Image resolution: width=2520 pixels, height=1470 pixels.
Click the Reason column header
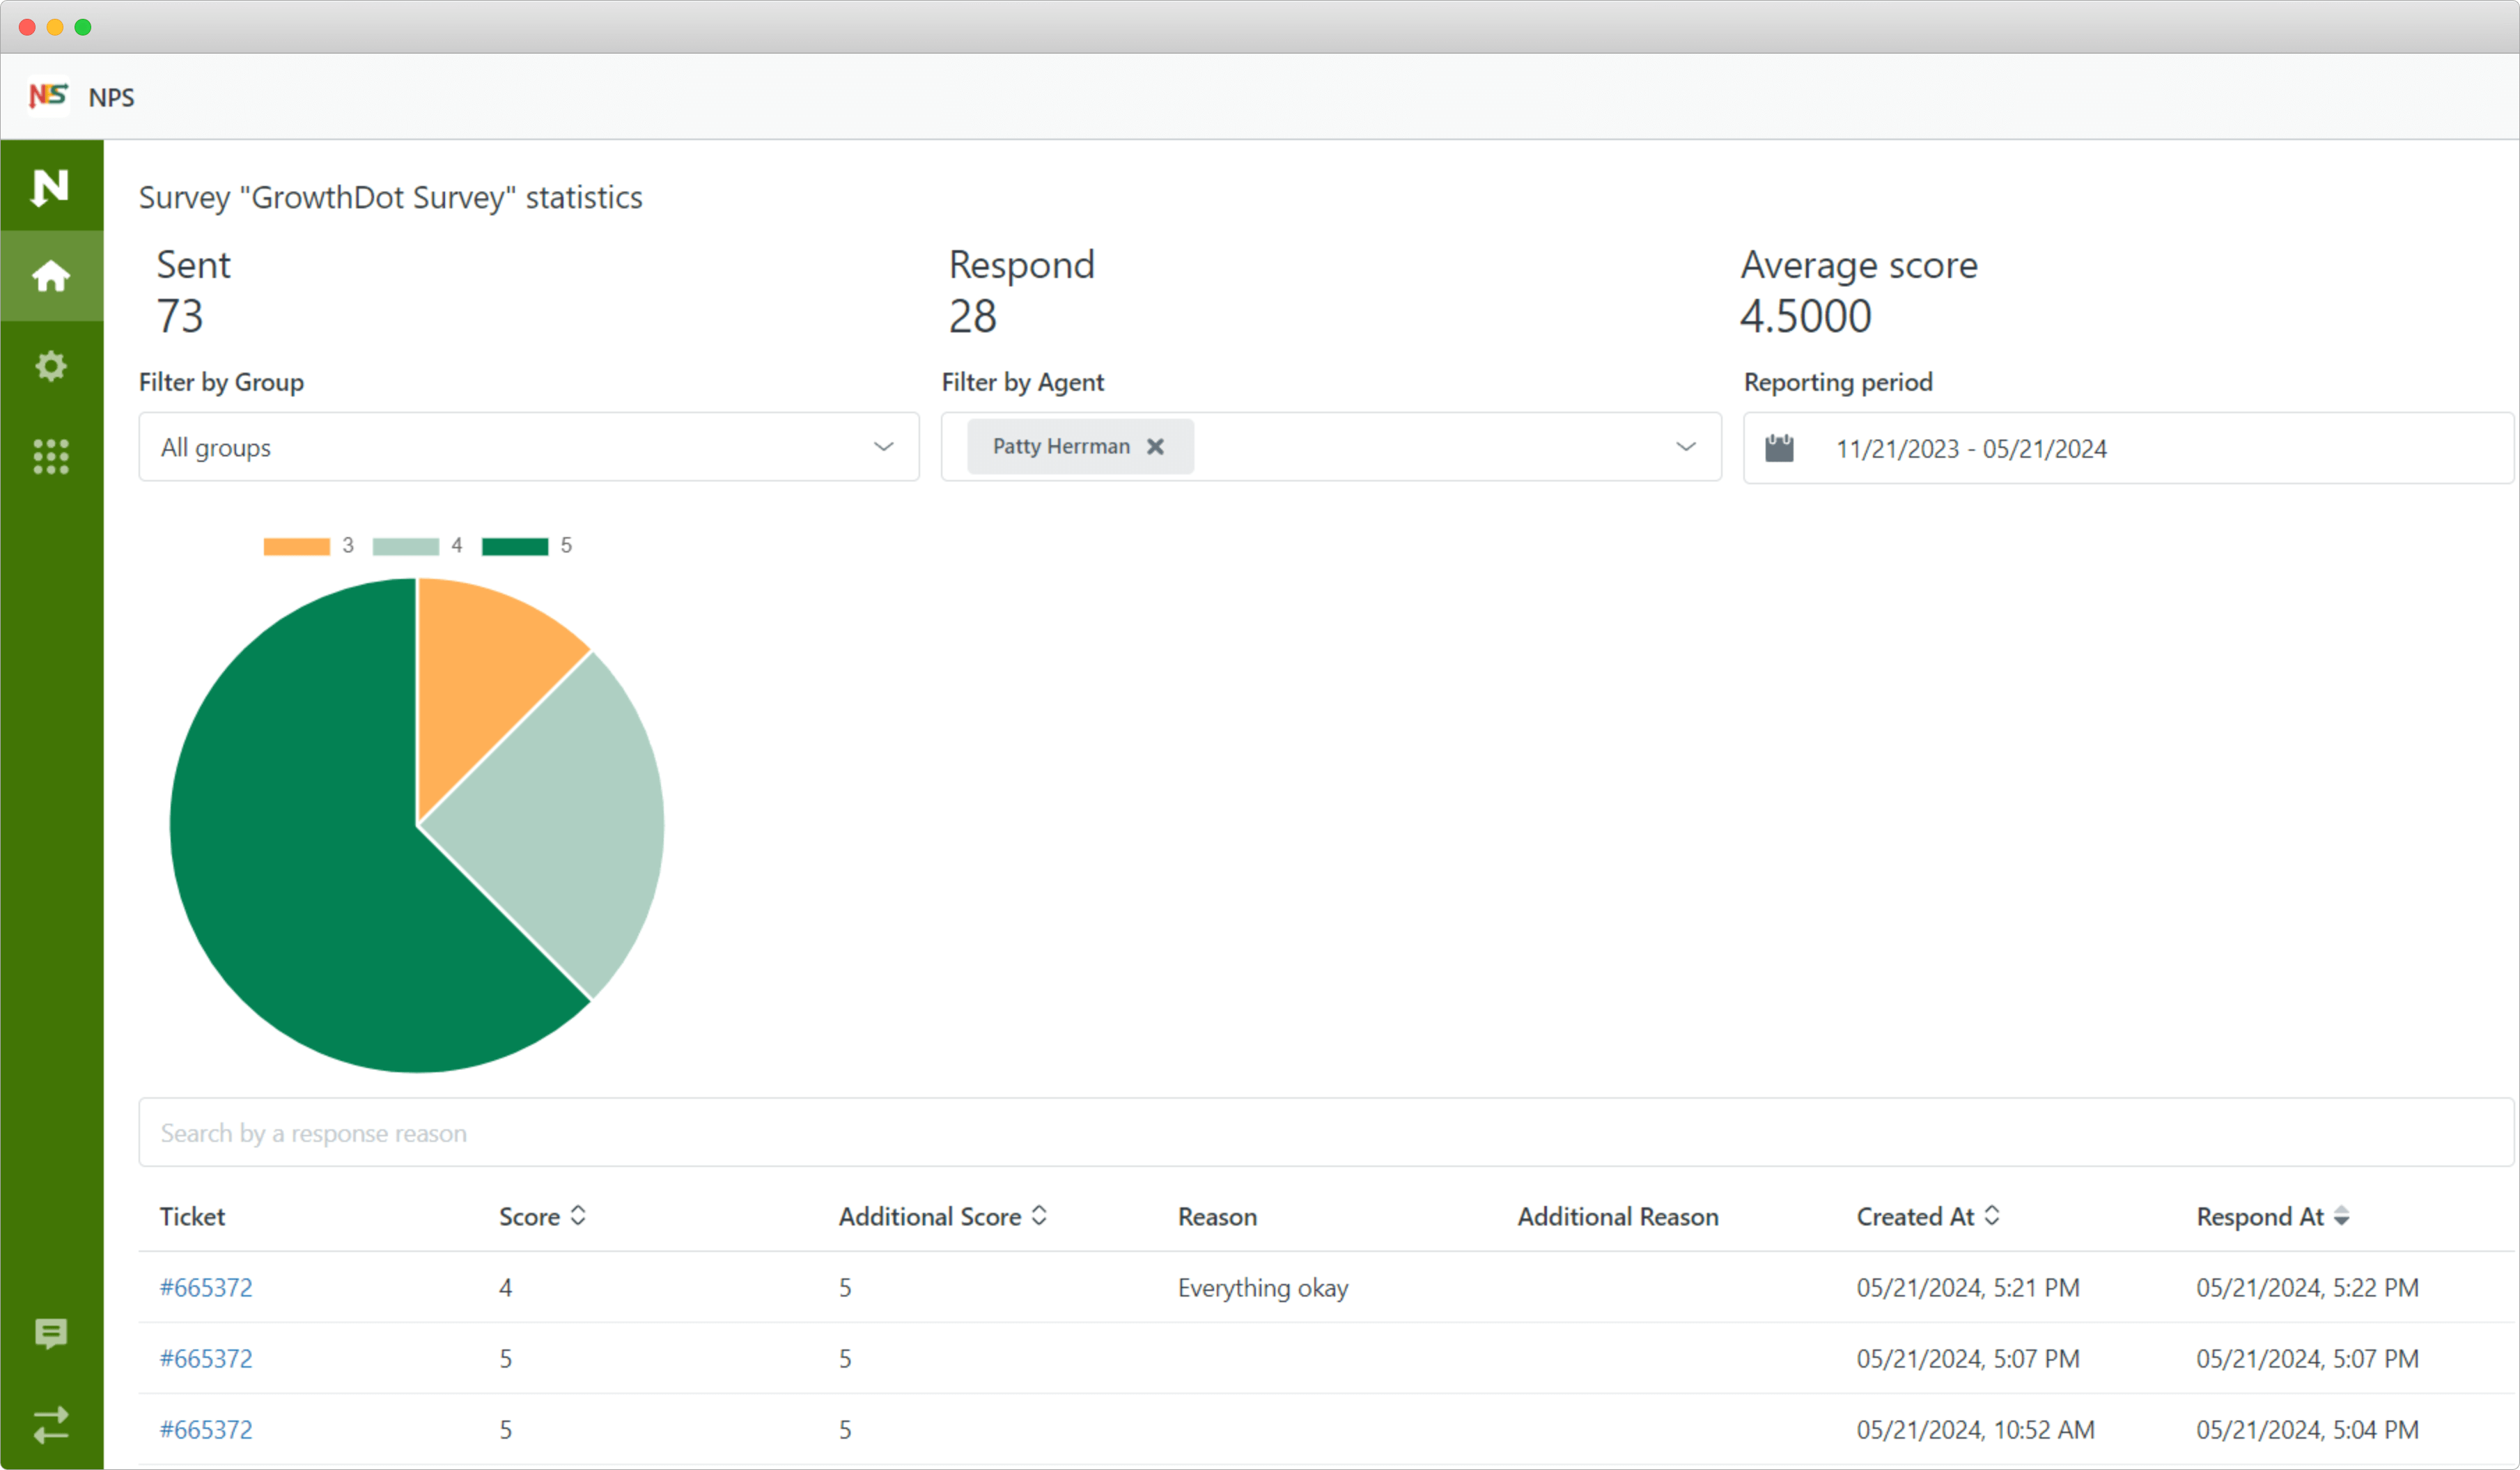1216,1216
